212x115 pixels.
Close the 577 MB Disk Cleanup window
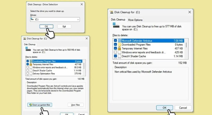pyautogui.click(x=189, y=12)
